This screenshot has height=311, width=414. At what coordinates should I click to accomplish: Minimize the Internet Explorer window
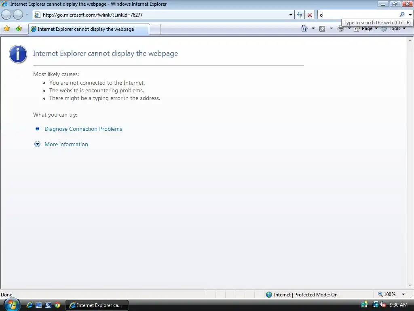click(383, 4)
